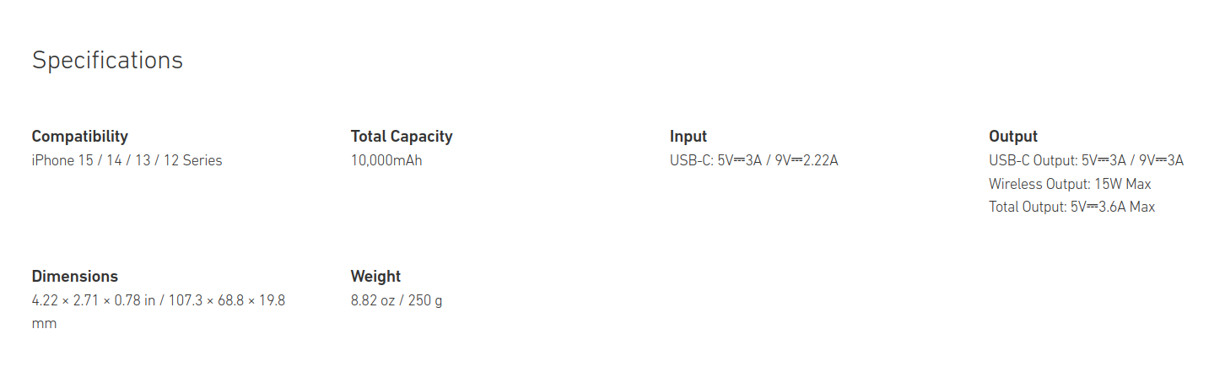This screenshot has height=372, width=1225.
Task: Click the Output label
Action: [1013, 137]
